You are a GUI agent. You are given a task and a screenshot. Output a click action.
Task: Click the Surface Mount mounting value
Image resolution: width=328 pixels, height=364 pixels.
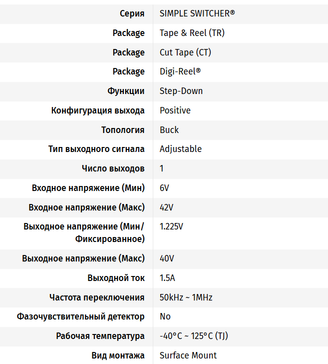(188, 355)
